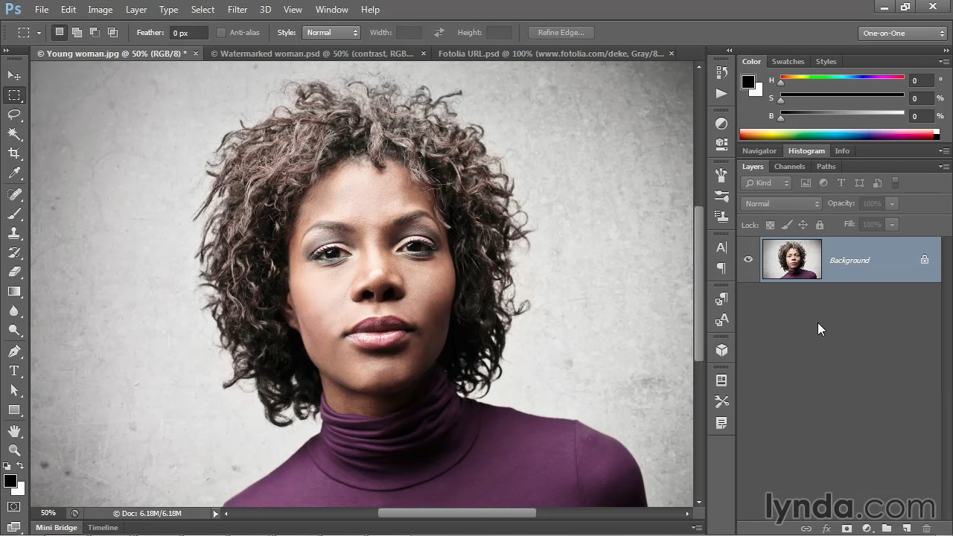This screenshot has width=953, height=536.
Task: Click the Refine Edge button
Action: pos(561,33)
